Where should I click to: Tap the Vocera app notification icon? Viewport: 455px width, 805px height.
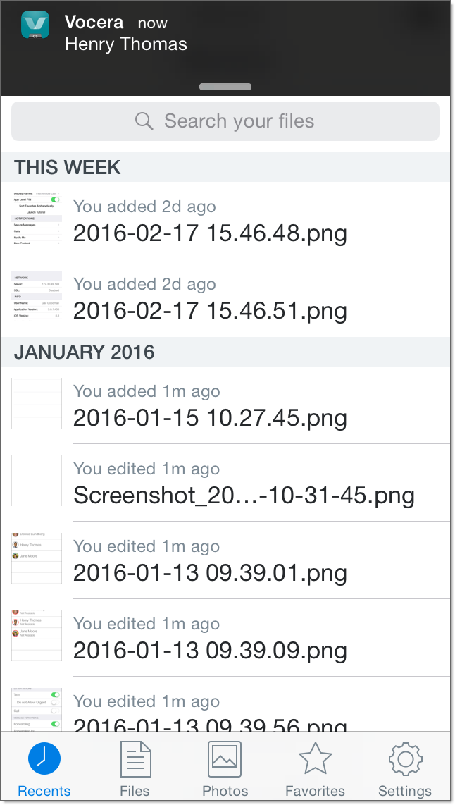coord(35,25)
